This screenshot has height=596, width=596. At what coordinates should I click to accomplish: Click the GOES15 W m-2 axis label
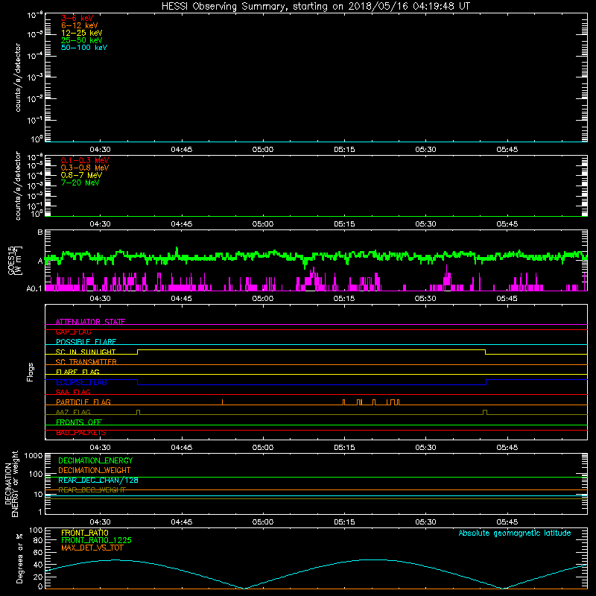click(x=15, y=260)
